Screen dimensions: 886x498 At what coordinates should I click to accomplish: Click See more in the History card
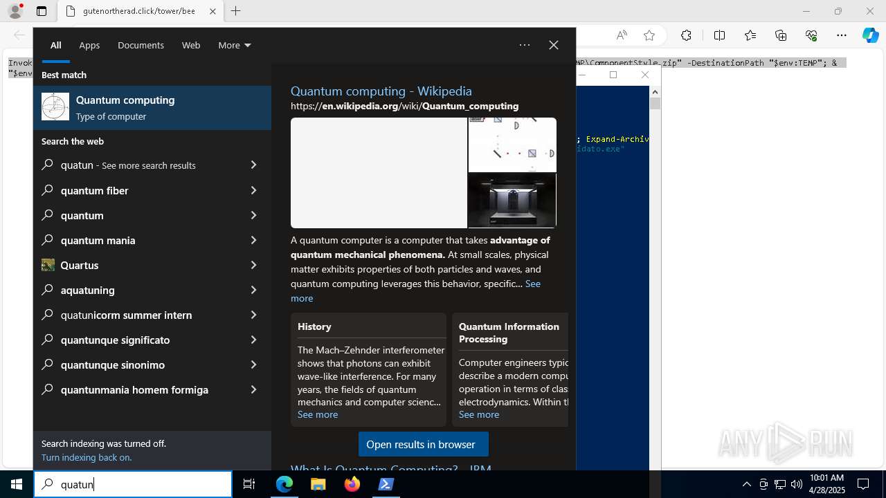318,414
